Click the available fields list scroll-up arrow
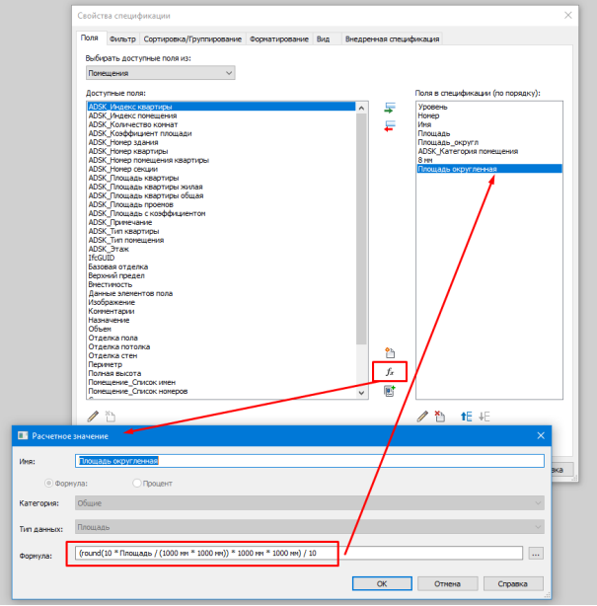The width and height of the screenshot is (597, 606). pyautogui.click(x=361, y=108)
